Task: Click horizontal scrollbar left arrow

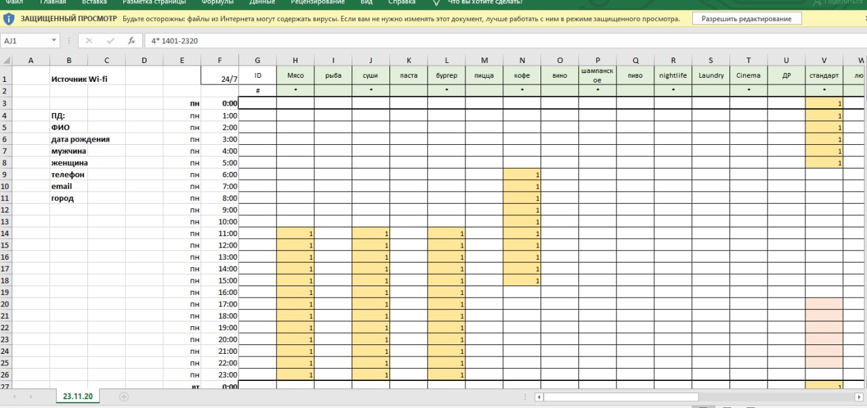Action: click(x=539, y=397)
